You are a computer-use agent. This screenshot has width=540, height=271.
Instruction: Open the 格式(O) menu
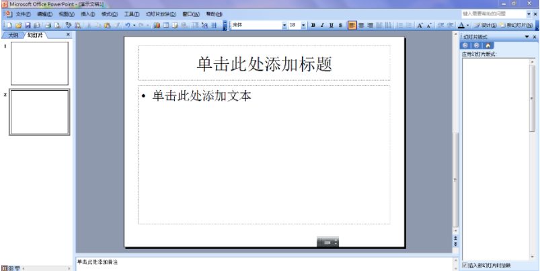tap(110, 14)
